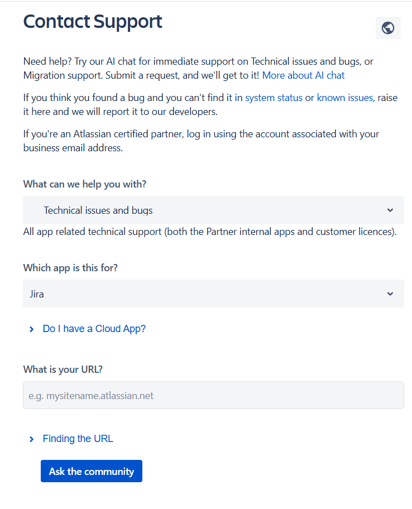Viewport: 412px width, 509px height.
Task: Open the "Technical issues and bugs" dropdown
Action: click(212, 210)
